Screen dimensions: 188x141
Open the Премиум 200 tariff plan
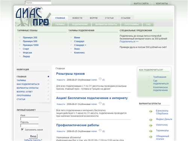pyautogui.click(x=30, y=38)
